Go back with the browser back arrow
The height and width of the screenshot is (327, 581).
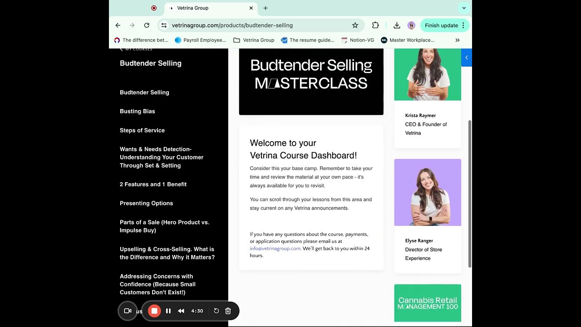point(118,25)
